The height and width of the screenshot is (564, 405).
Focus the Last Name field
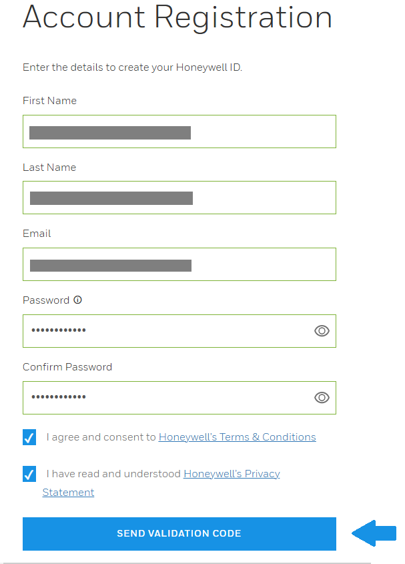point(179,198)
